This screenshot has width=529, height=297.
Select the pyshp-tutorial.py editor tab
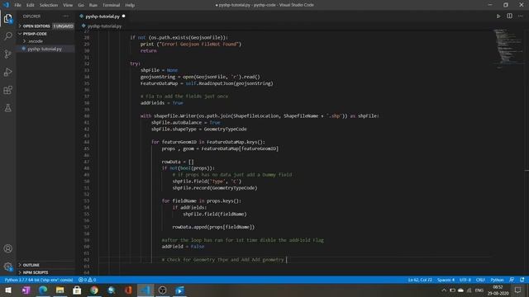pyautogui.click(x=102, y=16)
